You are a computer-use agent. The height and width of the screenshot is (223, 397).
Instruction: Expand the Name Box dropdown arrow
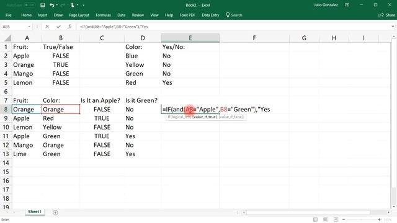click(x=29, y=27)
